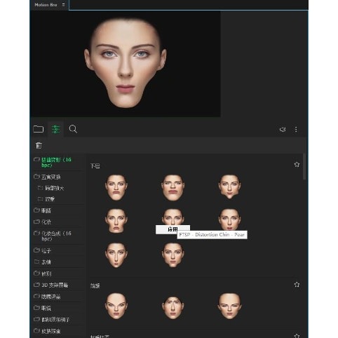Select the fourth chin preset in the second row
The image size is (338, 338).
click(x=116, y=221)
